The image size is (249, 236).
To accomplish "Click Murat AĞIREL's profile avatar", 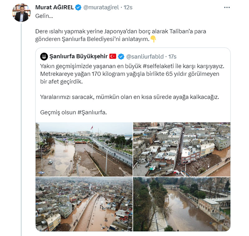I will 21,13.
